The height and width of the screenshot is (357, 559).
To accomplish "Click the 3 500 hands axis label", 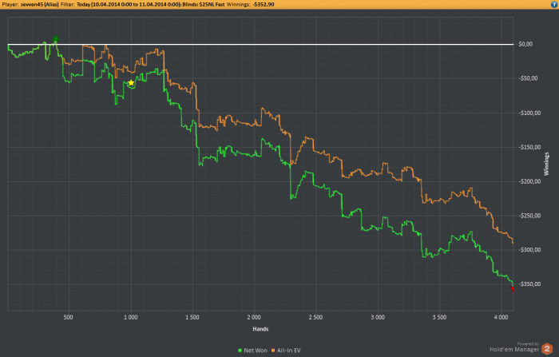I will click(439, 317).
